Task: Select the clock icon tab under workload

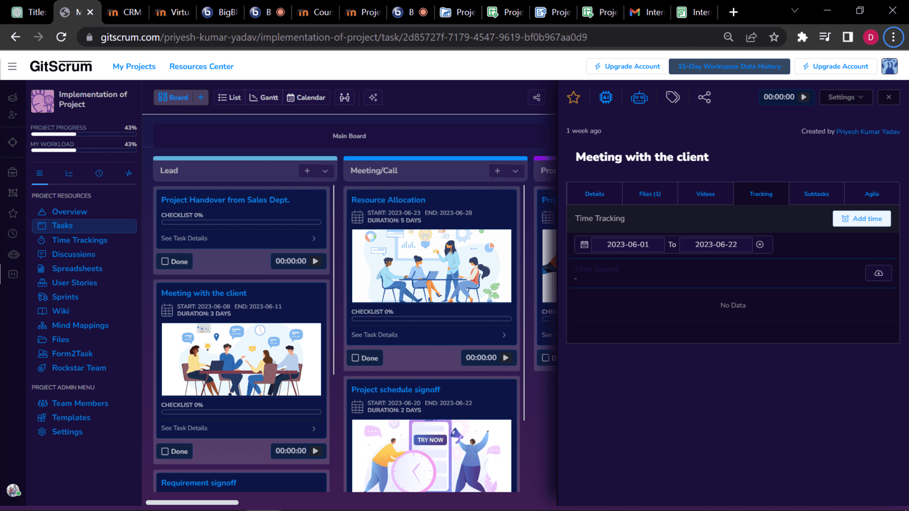Action: coord(99,173)
